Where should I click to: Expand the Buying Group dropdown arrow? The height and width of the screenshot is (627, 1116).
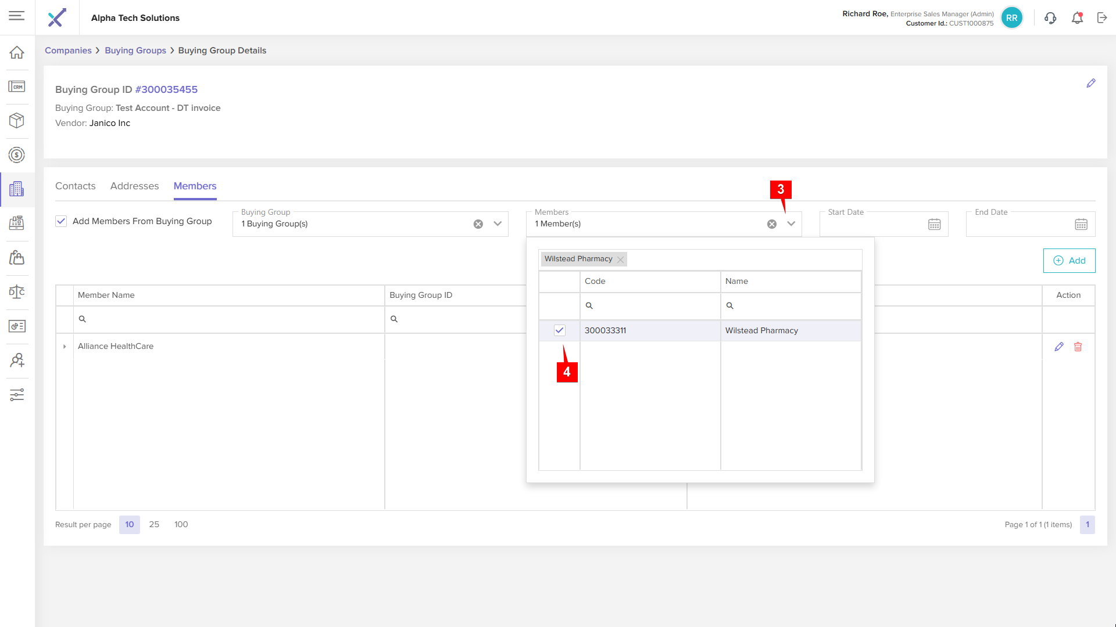(x=498, y=224)
